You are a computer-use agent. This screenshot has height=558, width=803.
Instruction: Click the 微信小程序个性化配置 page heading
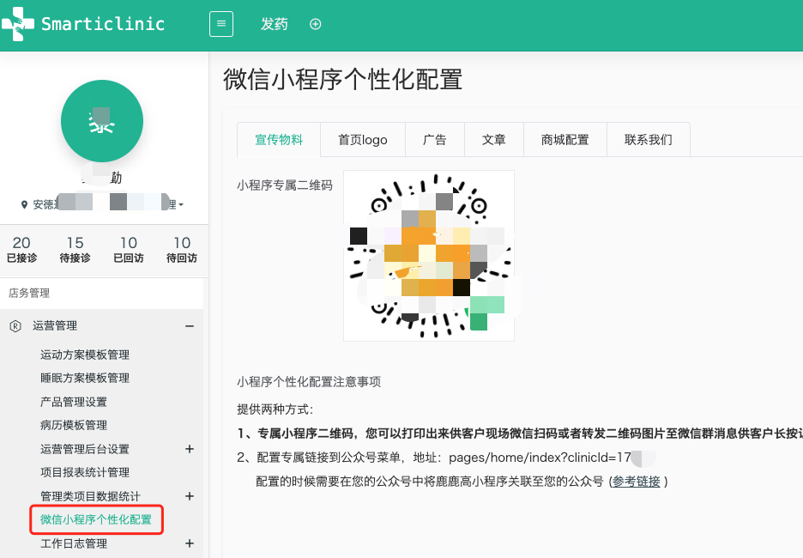(342, 80)
